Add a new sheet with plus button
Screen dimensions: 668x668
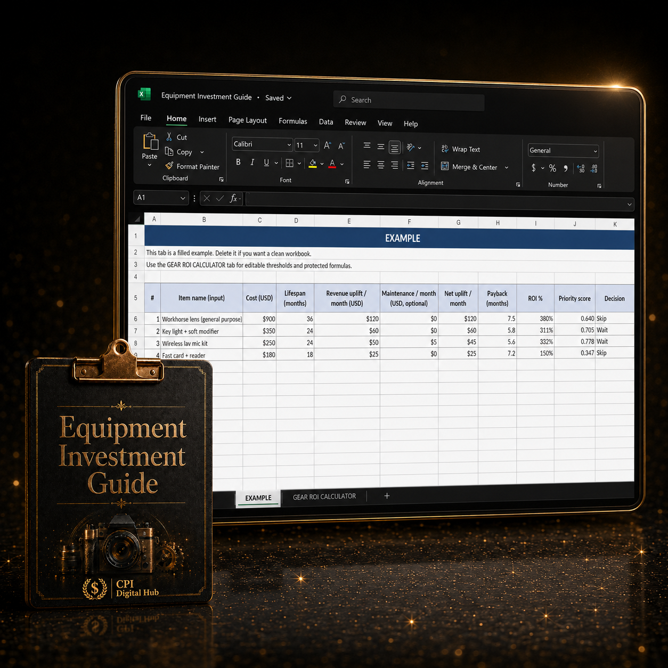click(x=387, y=496)
